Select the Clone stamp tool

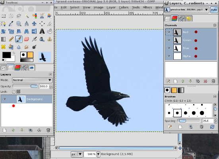(x=50, y=39)
